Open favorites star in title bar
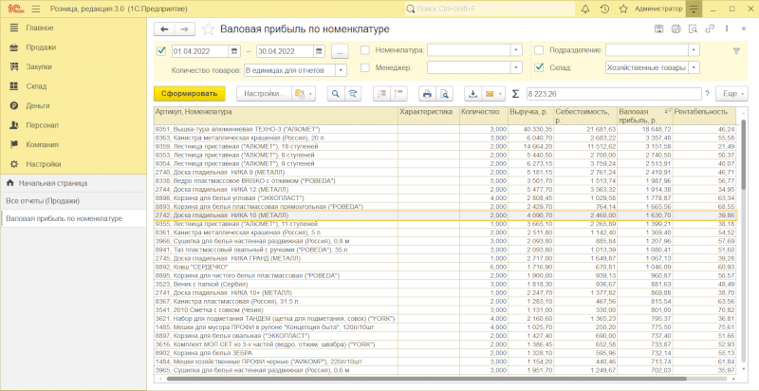Image resolution: width=759 pixels, height=391 pixels. [x=623, y=9]
